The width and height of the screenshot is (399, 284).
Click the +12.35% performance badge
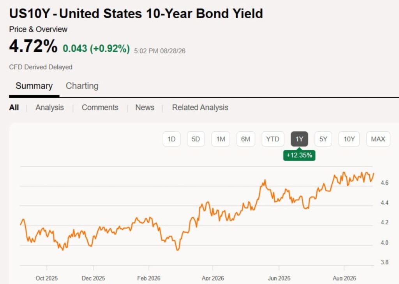[x=299, y=155]
